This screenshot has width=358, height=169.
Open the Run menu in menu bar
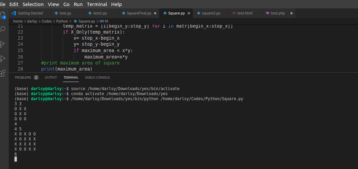(78, 4)
